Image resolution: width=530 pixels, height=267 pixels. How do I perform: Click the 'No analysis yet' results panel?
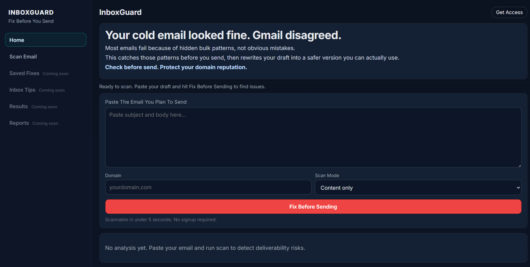[x=313, y=248]
